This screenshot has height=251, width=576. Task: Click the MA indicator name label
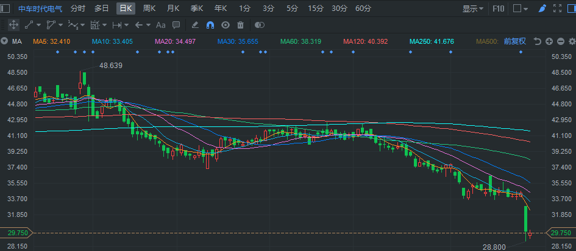point(17,41)
